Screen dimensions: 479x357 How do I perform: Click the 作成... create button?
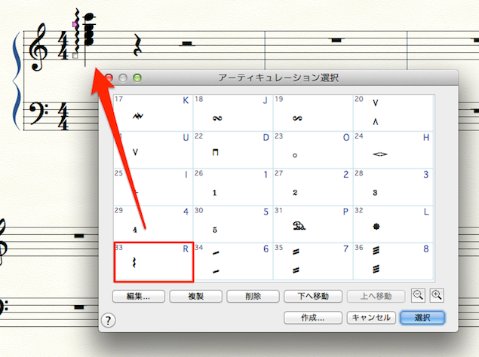[x=313, y=318]
